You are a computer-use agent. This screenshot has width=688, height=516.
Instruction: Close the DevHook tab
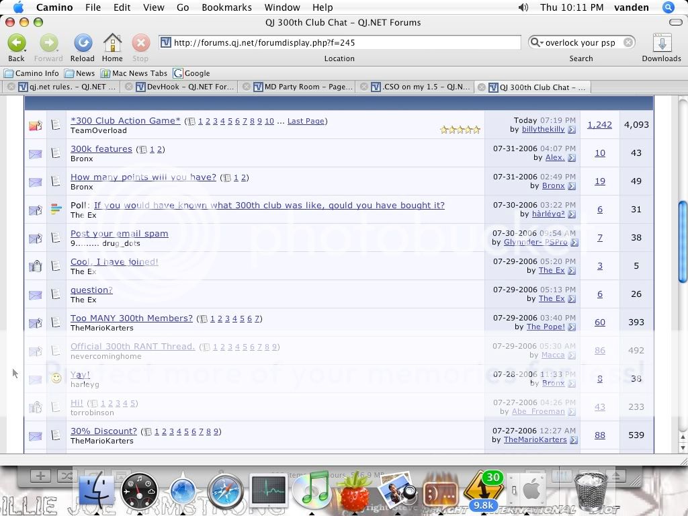tap(128, 87)
